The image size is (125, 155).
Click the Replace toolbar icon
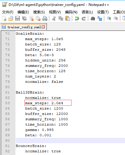coord(100,18)
